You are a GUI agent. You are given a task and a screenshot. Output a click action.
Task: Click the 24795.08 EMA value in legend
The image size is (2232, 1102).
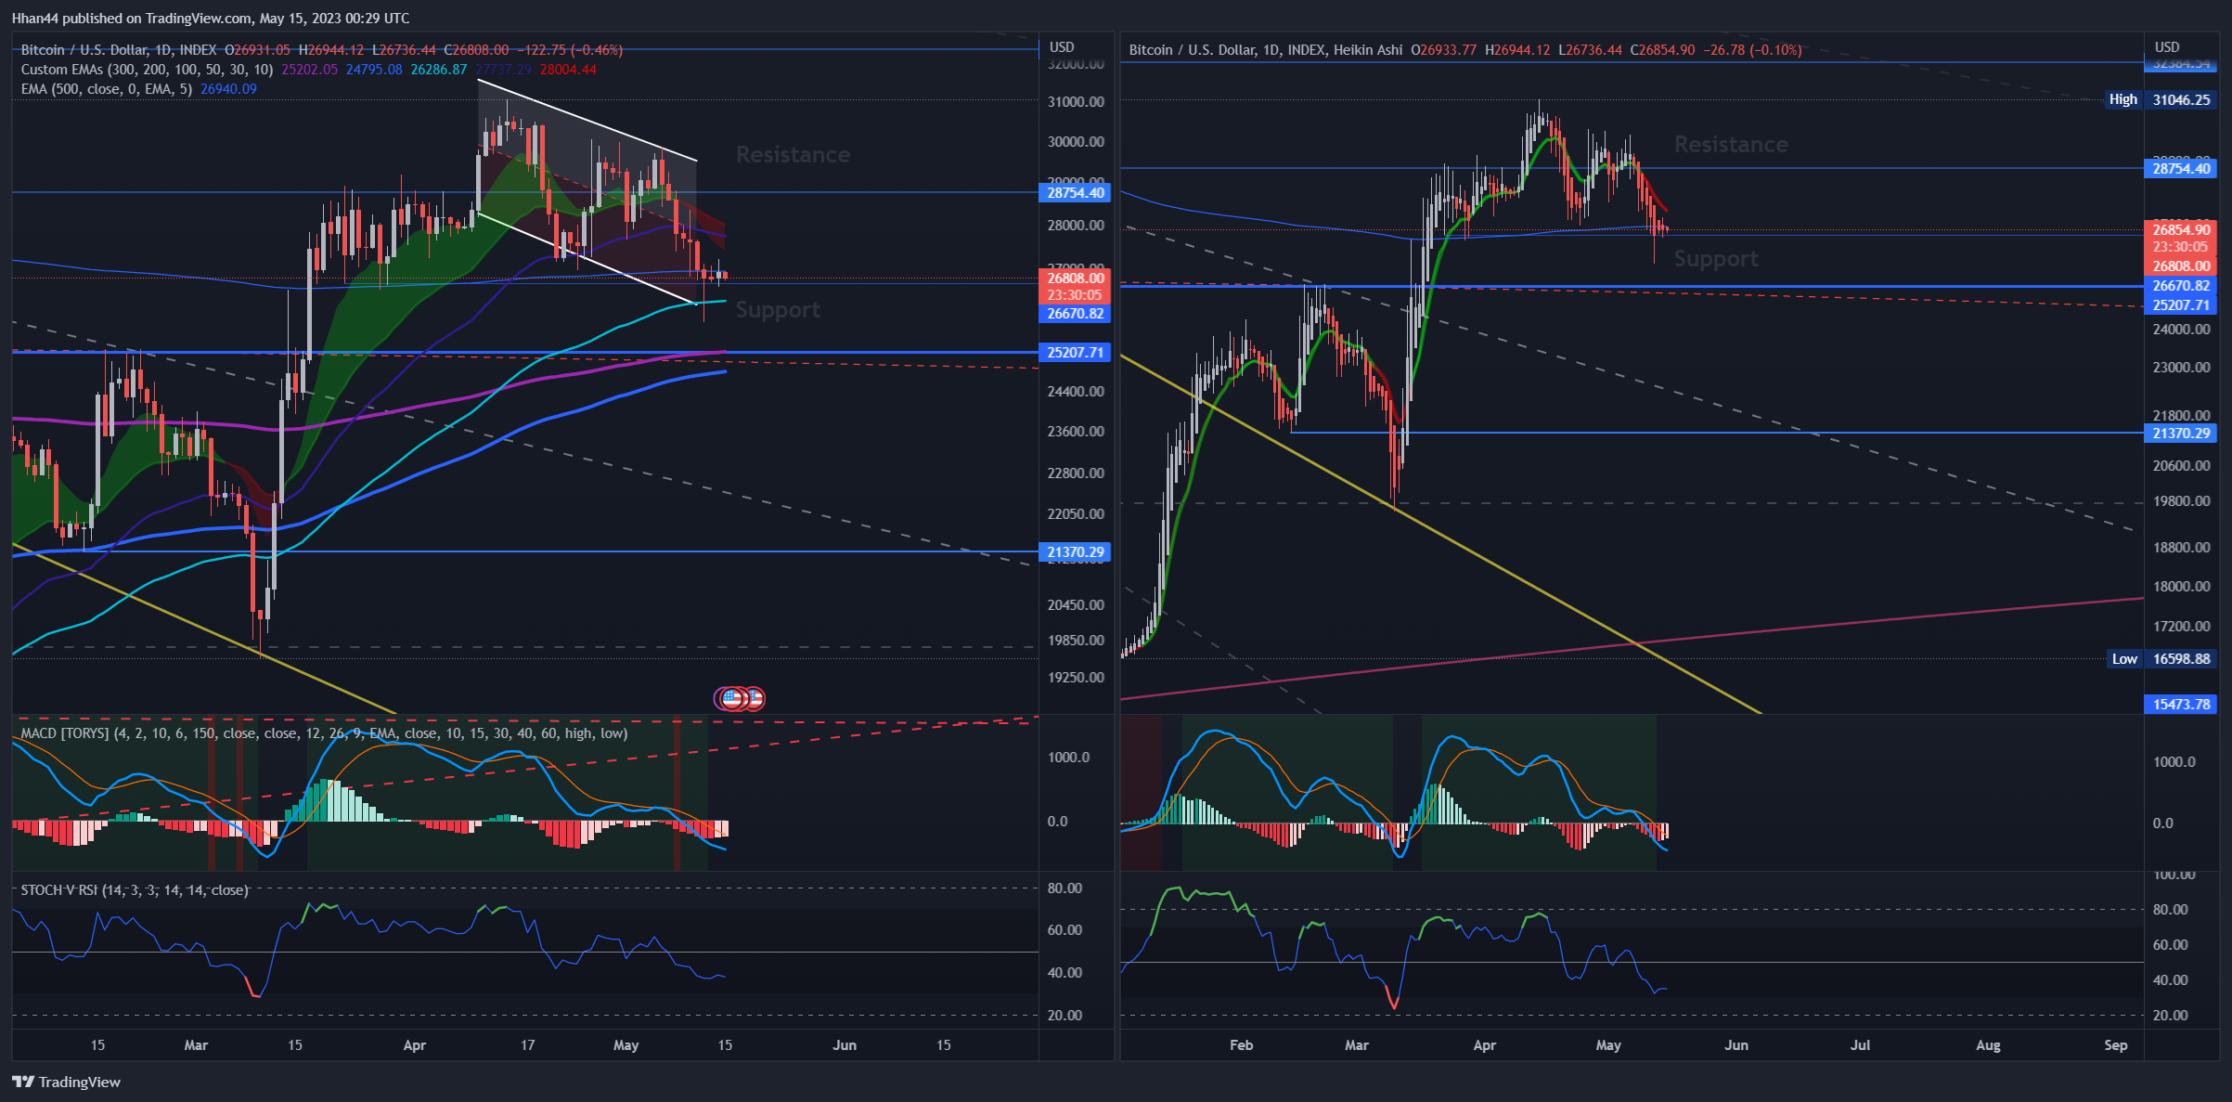coord(374,70)
